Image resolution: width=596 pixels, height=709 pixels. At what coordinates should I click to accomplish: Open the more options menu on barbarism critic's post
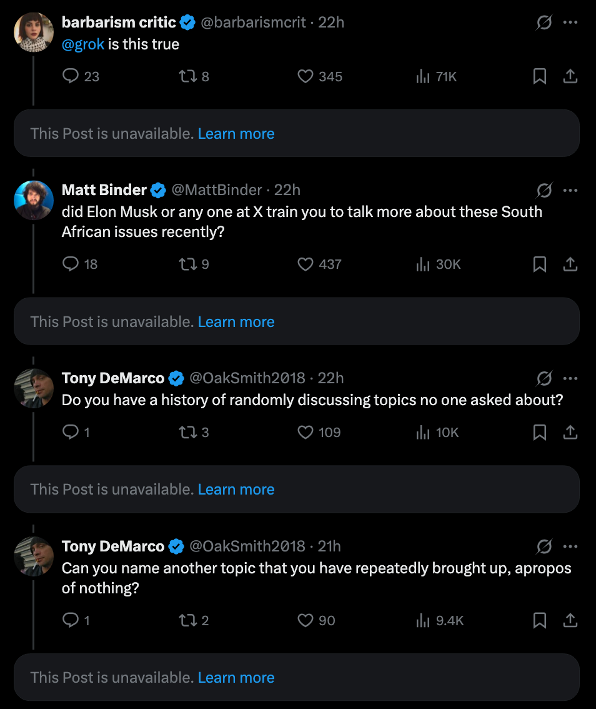pos(570,23)
